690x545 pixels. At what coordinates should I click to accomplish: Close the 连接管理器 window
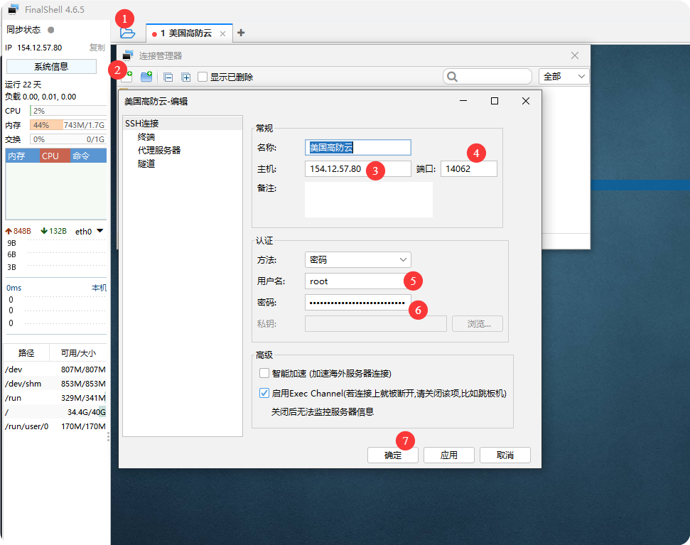575,55
